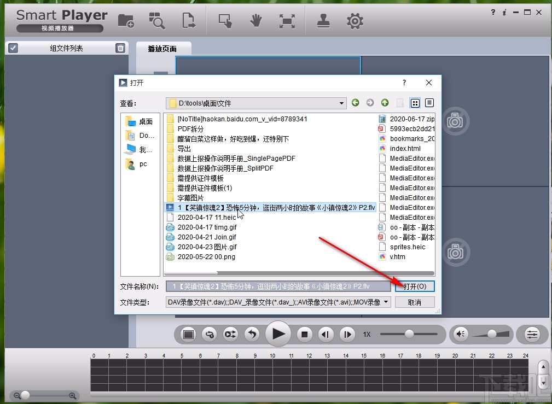Click the 取消 button
The image size is (552, 404).
click(415, 302)
